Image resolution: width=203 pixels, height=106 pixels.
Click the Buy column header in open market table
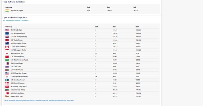[x=114, y=27]
